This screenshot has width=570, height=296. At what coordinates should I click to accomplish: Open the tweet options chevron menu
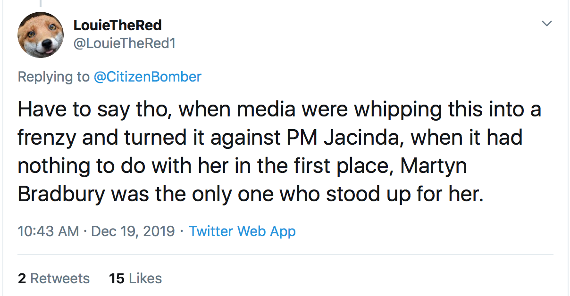(546, 24)
